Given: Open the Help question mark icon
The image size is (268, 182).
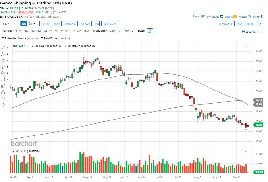Looking at the screenshot, I should point(261,17).
